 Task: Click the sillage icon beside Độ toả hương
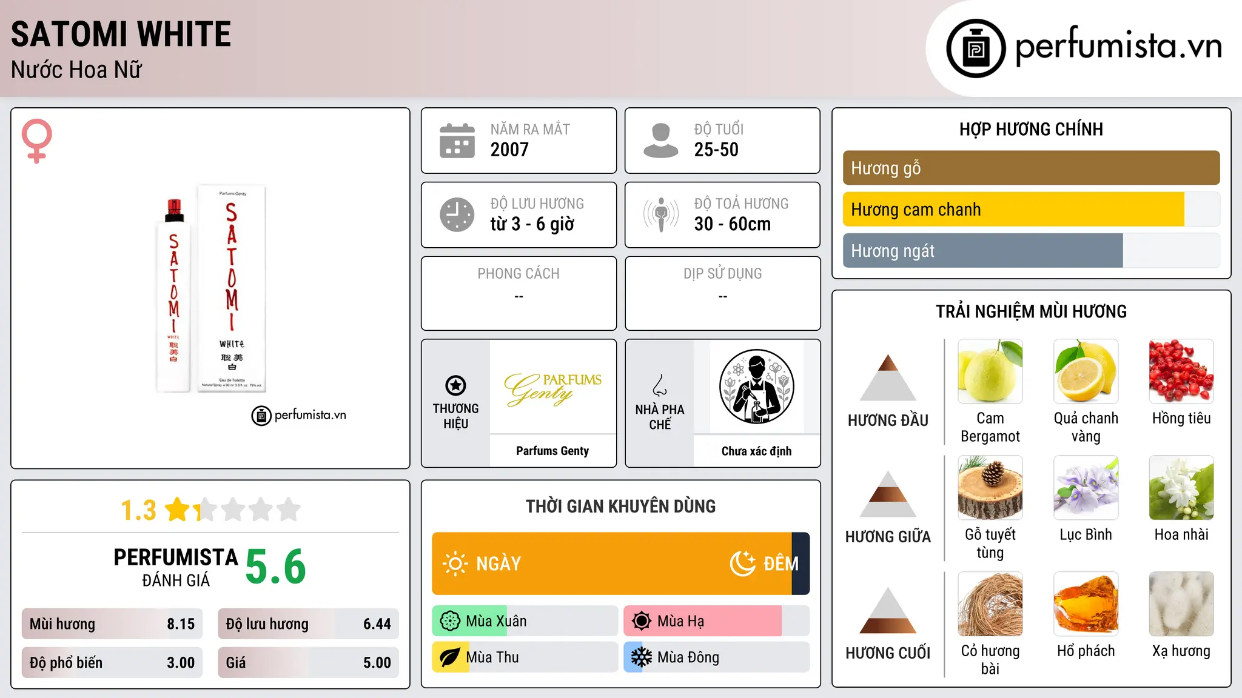[660, 214]
